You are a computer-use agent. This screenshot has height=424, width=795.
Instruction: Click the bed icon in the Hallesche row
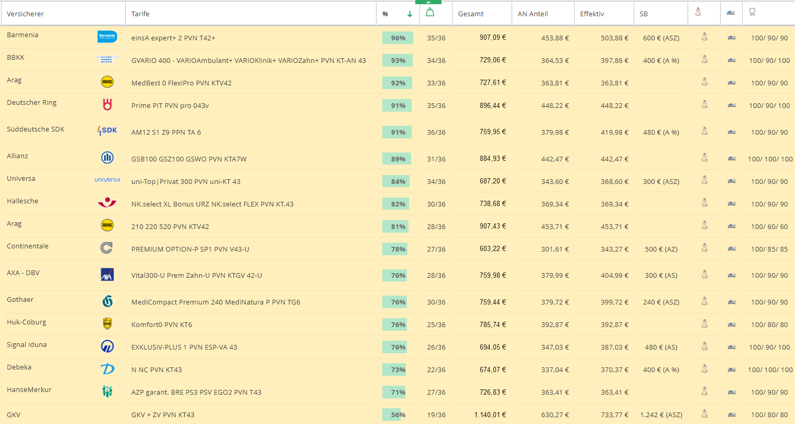(732, 203)
